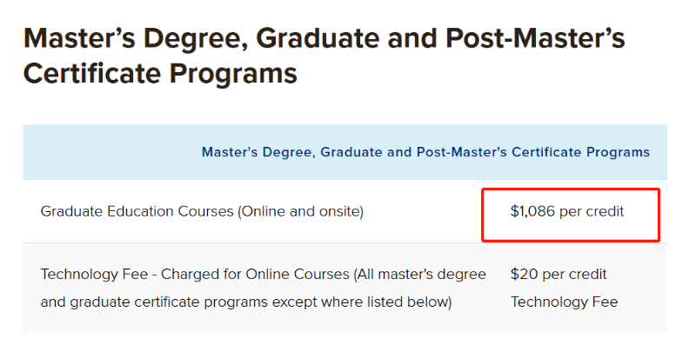Click "Post-Master's" in the blue table header
Image resolution: width=689 pixels, height=345 pixels.
click(462, 152)
